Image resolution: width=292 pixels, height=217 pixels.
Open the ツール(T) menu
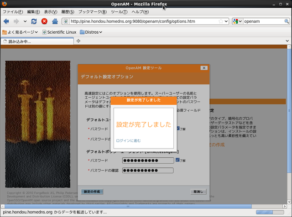click(119, 12)
